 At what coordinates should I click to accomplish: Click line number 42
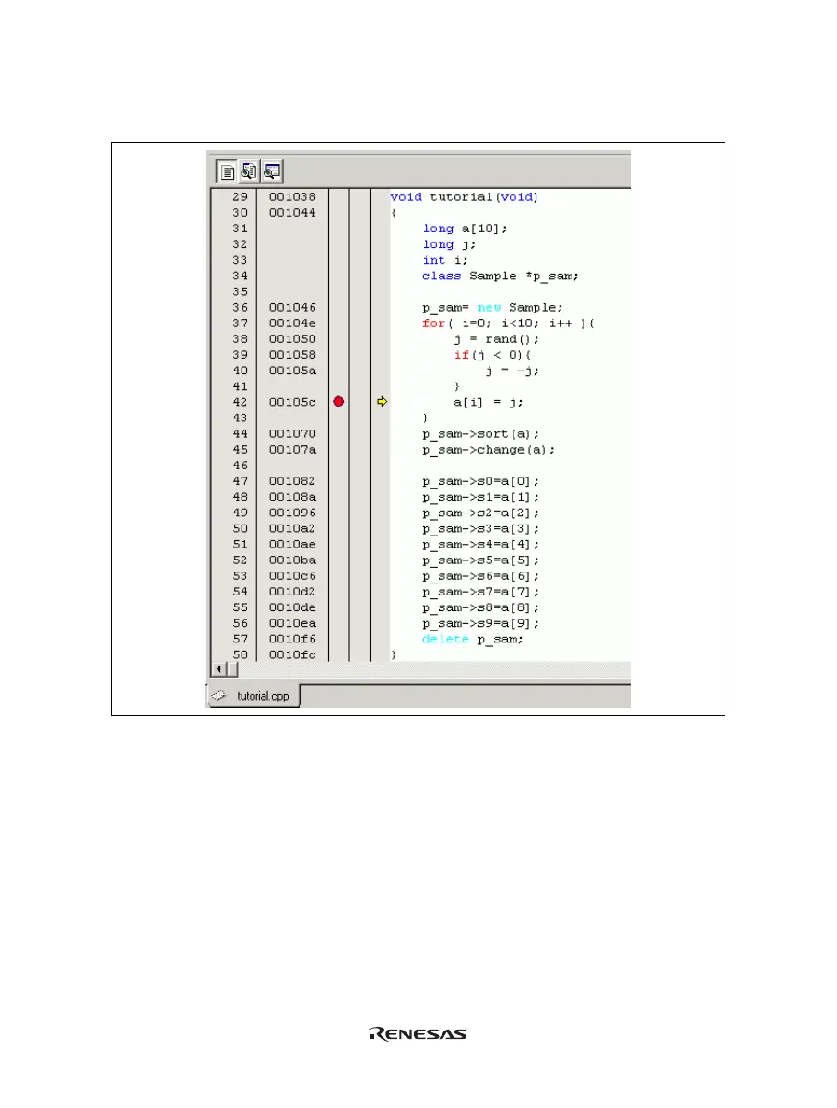(x=239, y=402)
